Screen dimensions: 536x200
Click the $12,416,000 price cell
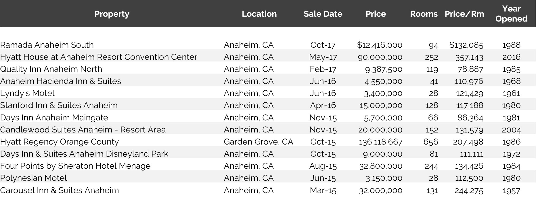380,45
